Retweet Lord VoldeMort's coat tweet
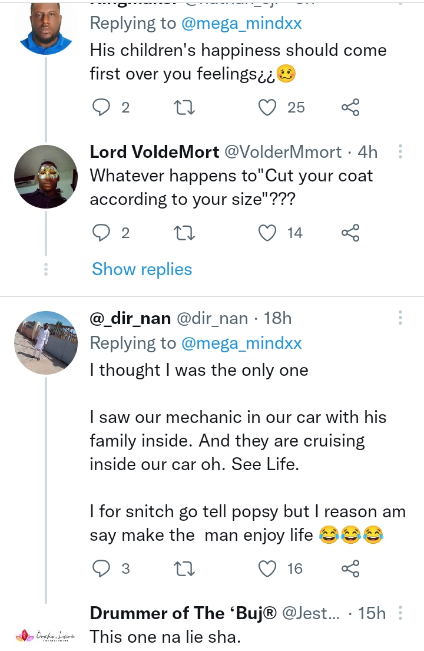 (x=185, y=233)
